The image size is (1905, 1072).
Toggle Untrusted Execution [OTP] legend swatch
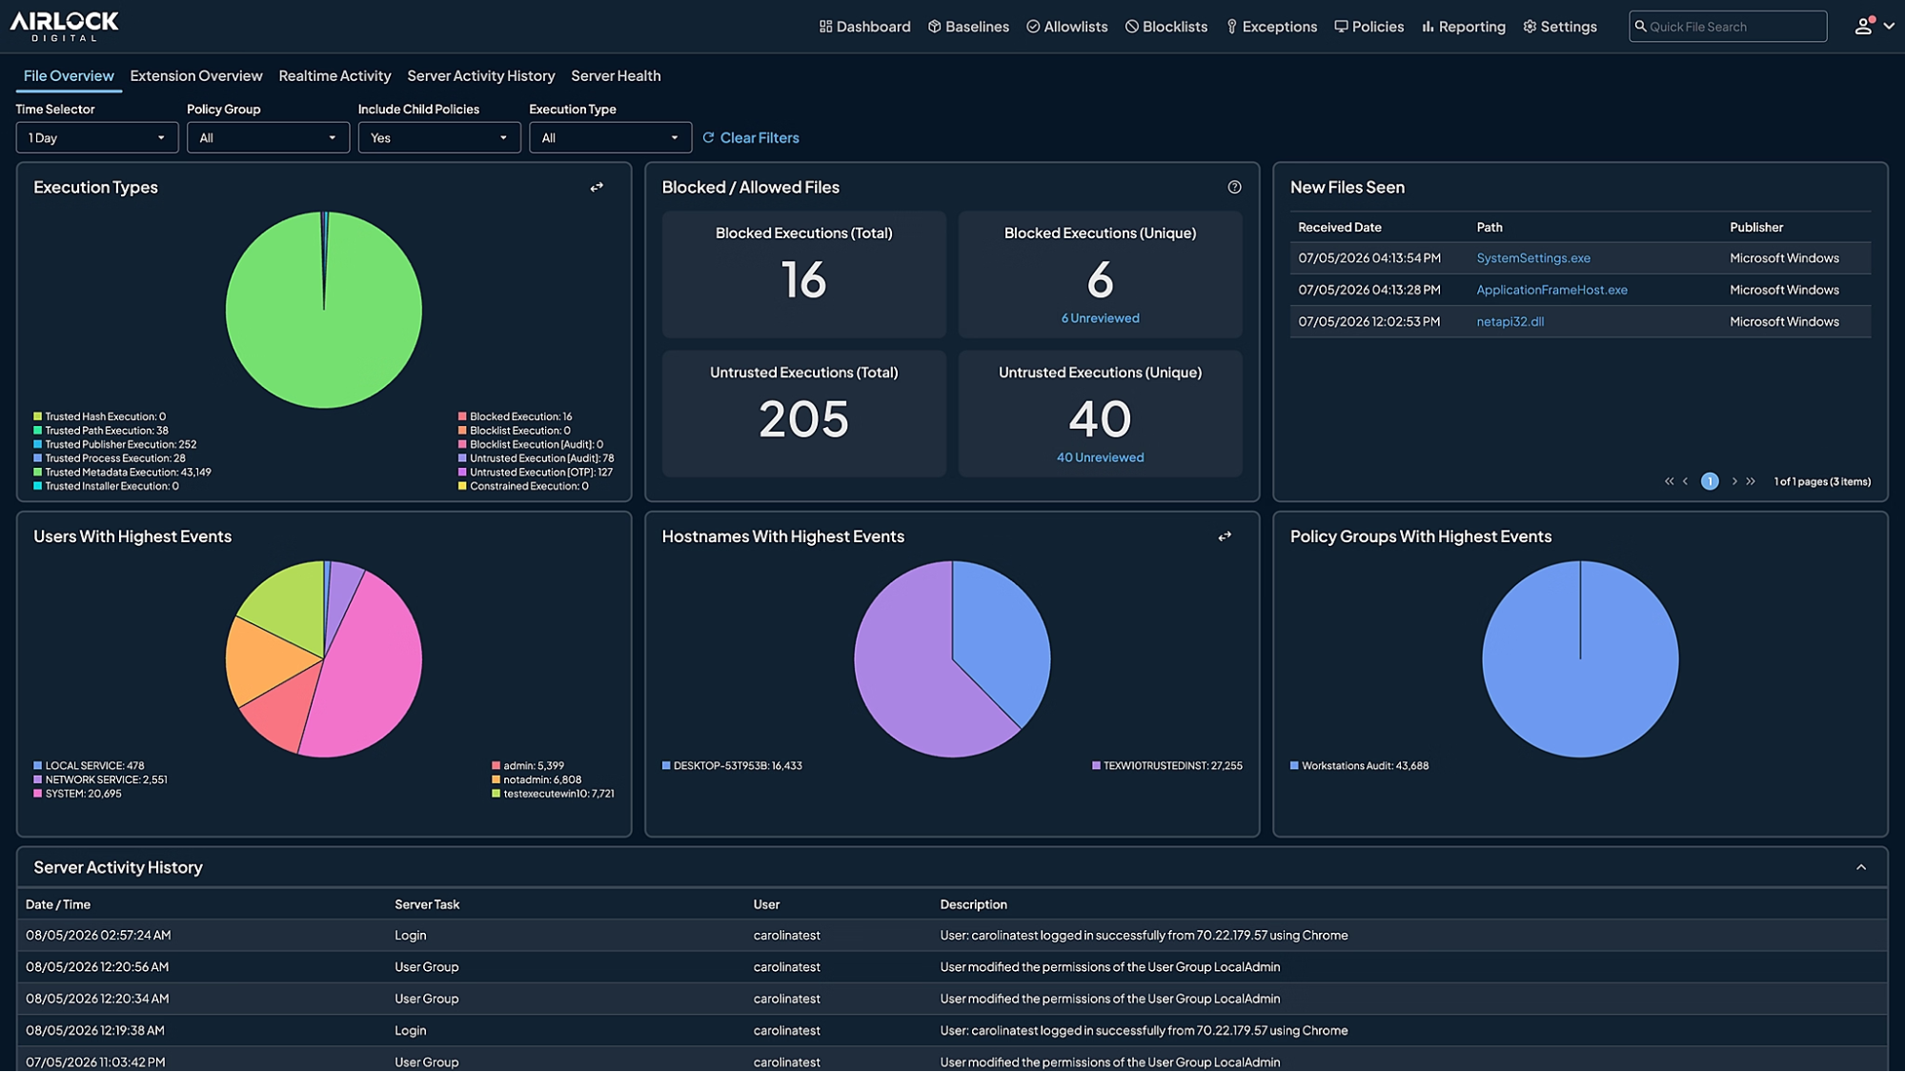pyautogui.click(x=462, y=473)
